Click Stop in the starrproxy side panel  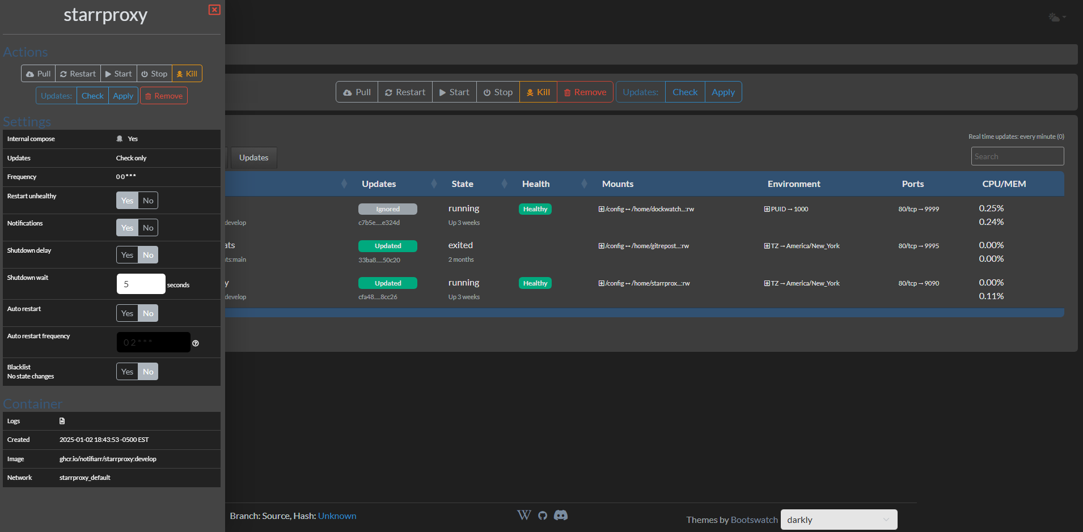point(154,74)
